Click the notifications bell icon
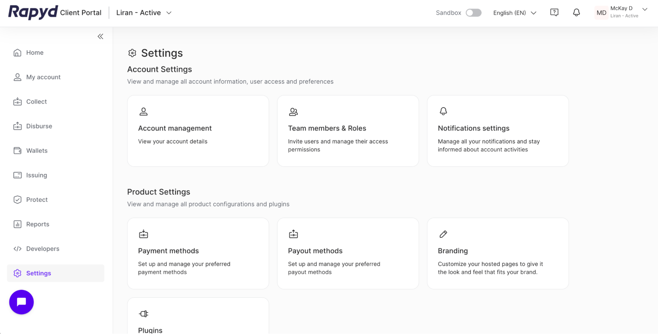 576,12
